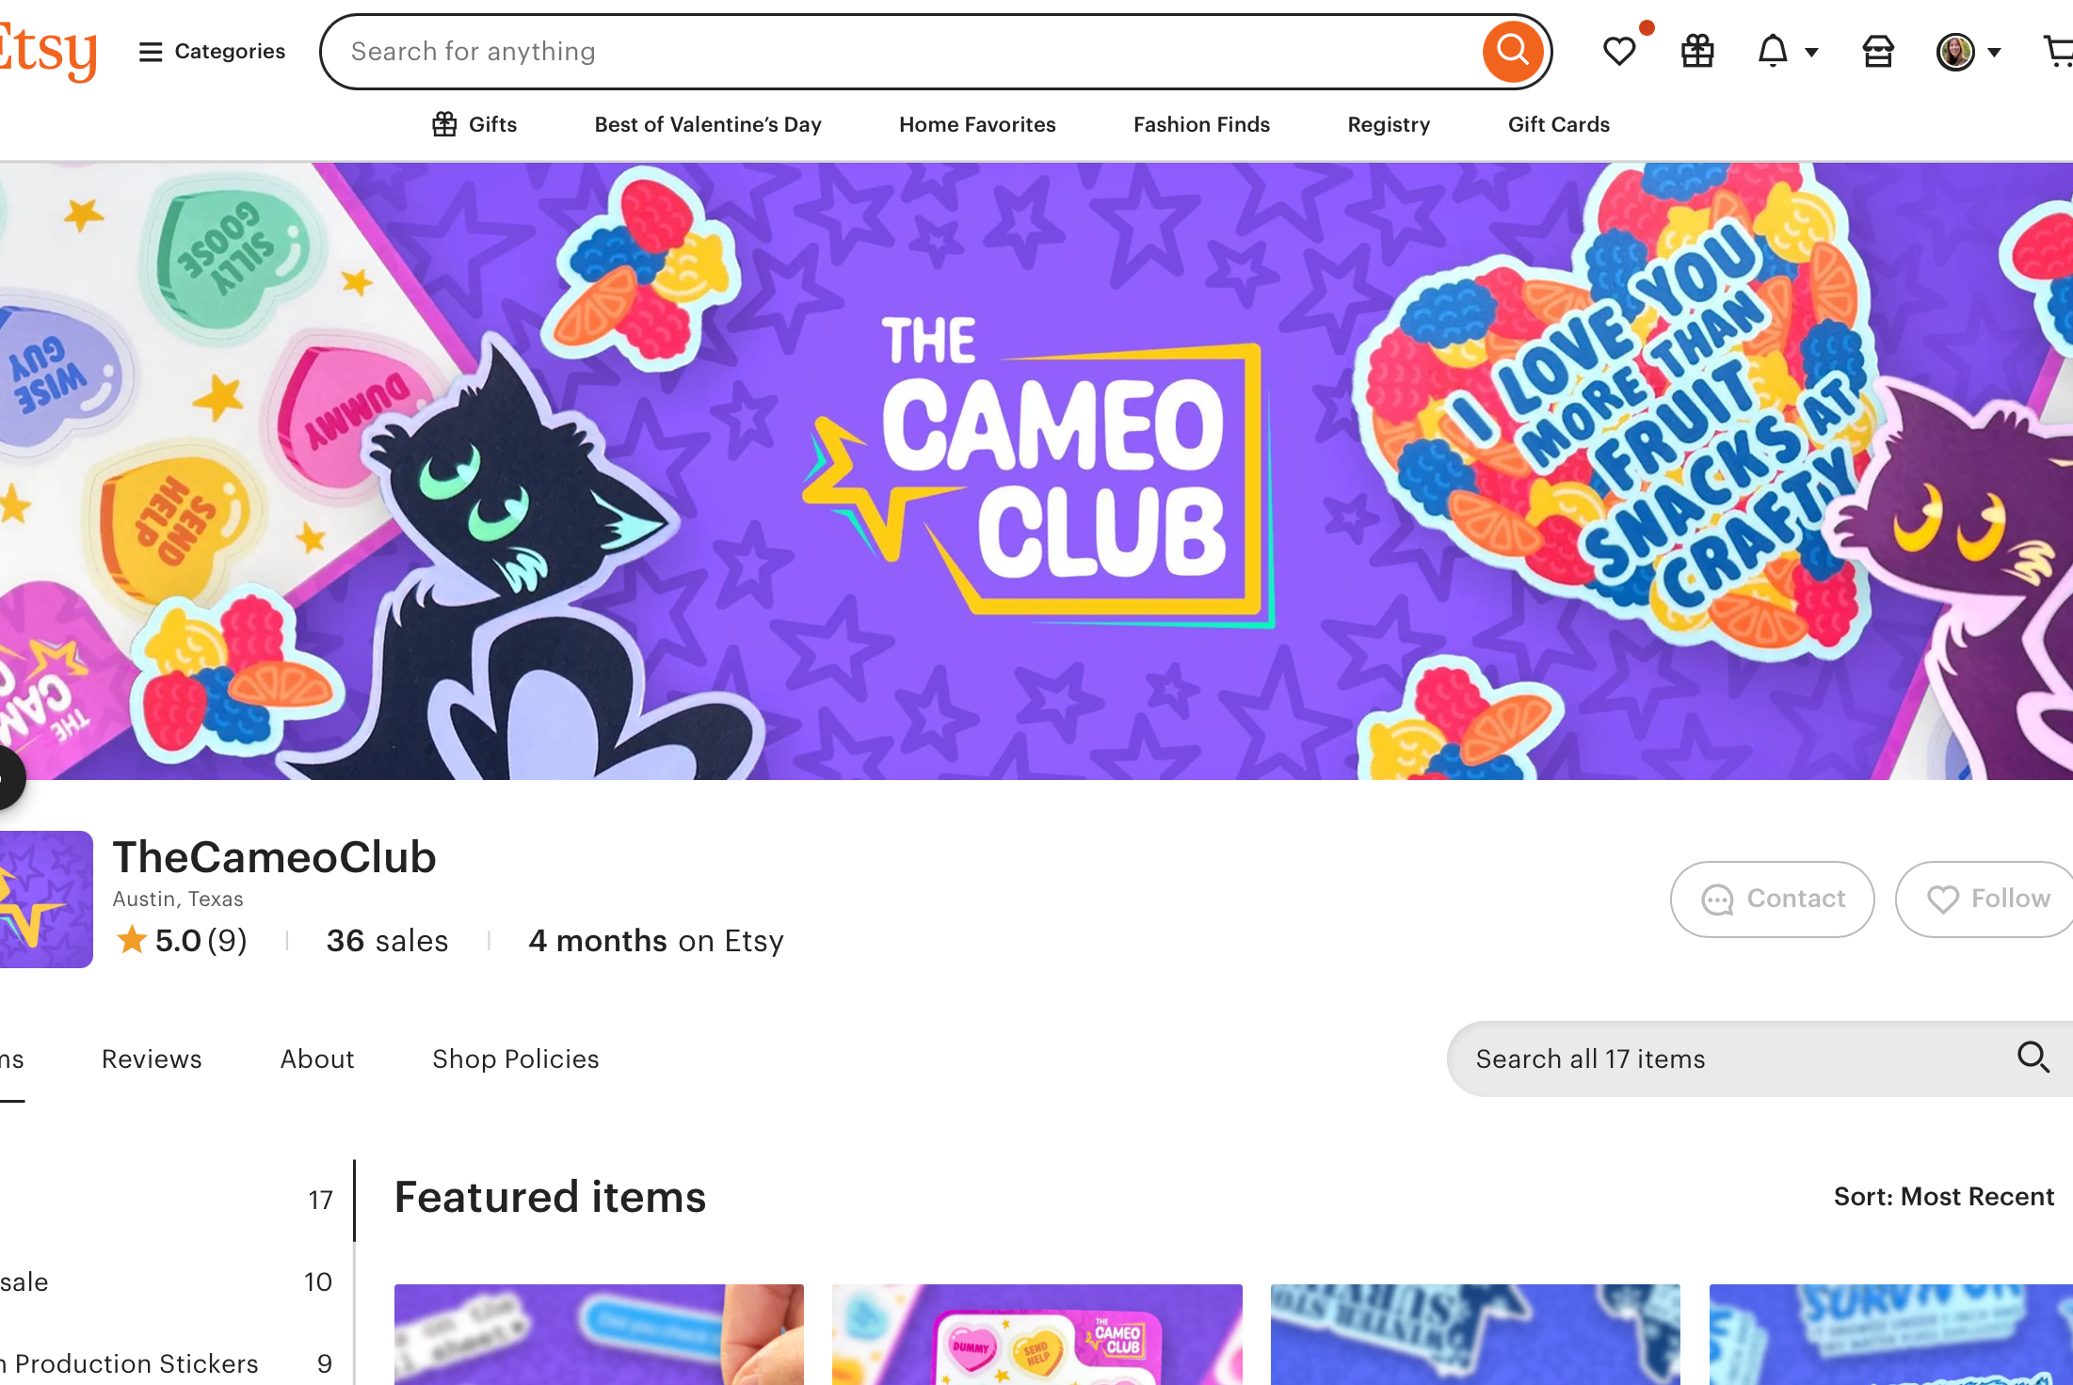Click the orange search magnifier button
Image resolution: width=2073 pixels, height=1385 pixels.
tap(1513, 51)
